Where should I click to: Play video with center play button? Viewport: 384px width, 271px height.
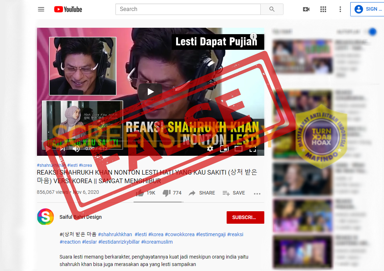point(150,92)
